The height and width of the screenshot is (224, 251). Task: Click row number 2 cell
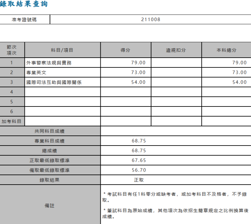pyautogui.click(x=12, y=72)
